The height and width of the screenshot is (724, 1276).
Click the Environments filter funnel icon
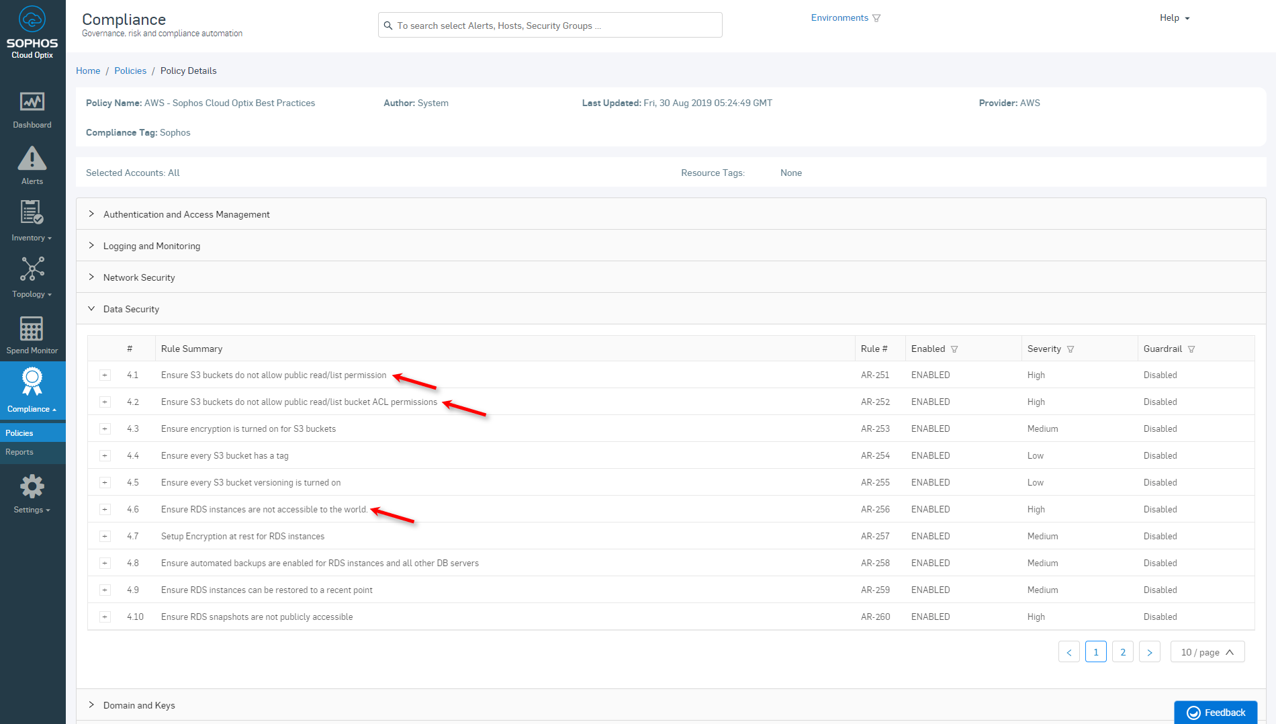(876, 18)
